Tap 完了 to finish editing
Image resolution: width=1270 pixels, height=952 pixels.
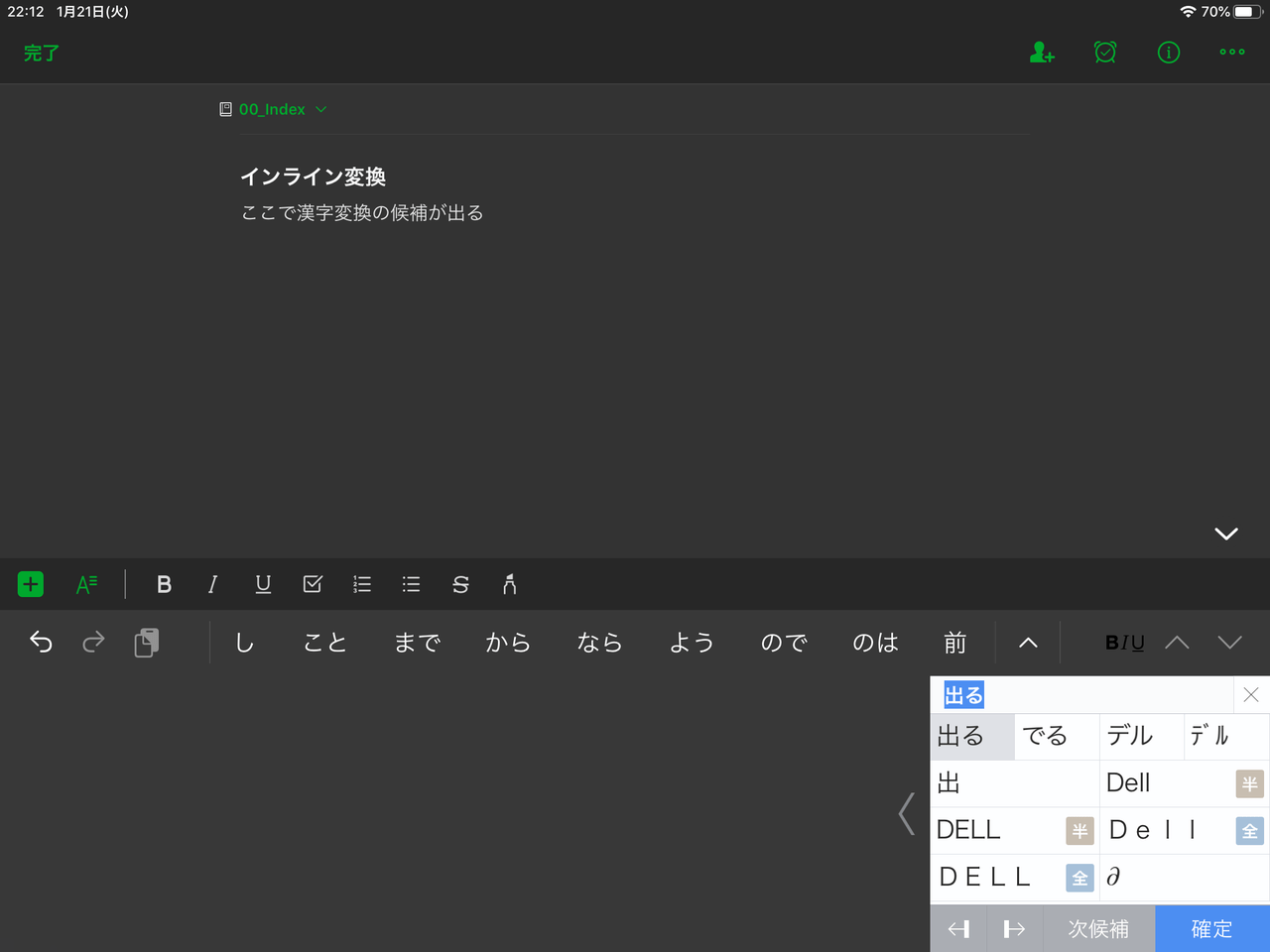point(42,53)
